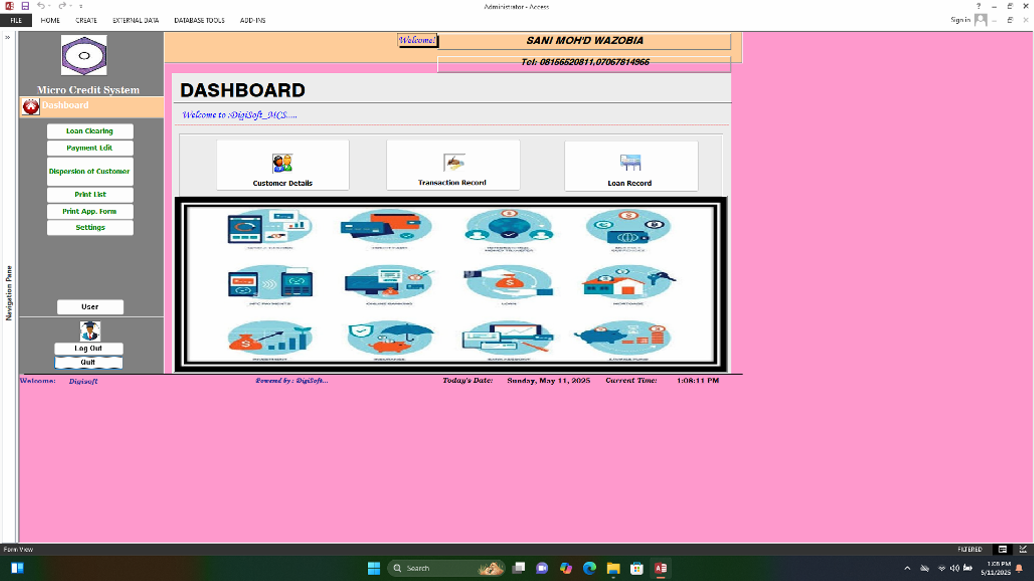
Task: Expand the Navigation Pane chevron
Action: (x=8, y=38)
